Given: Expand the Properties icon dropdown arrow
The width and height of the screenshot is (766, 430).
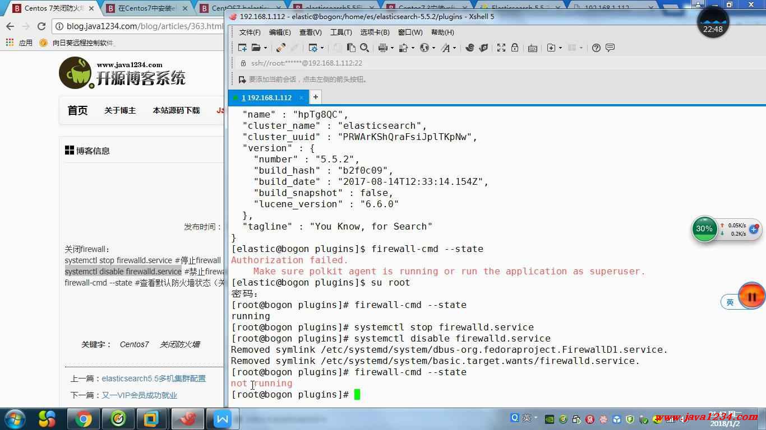Looking at the screenshot, I should (321, 48).
